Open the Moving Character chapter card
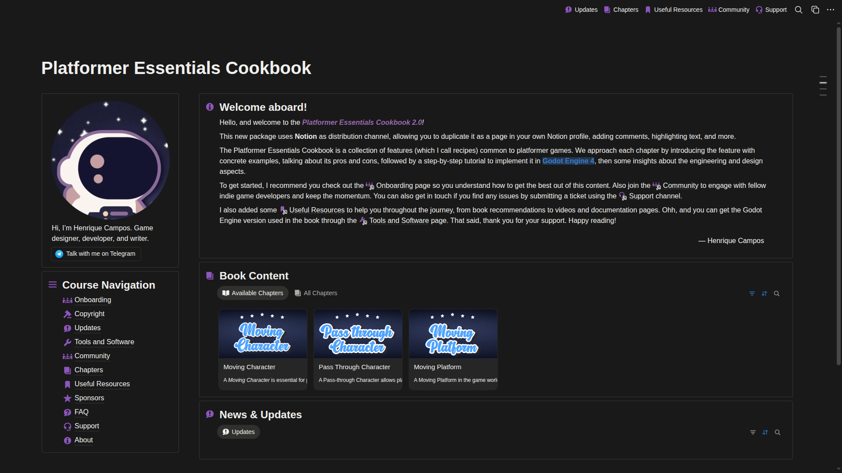The image size is (842, 473). pyautogui.click(x=263, y=349)
